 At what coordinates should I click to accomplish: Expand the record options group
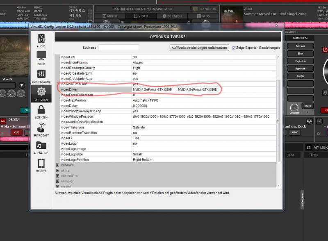click(57, 186)
